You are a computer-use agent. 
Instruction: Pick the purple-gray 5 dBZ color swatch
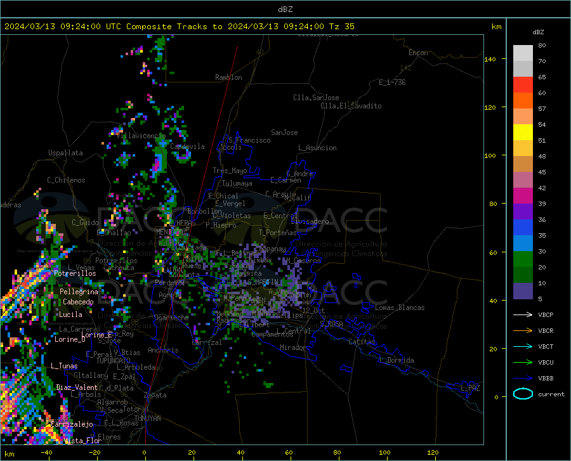[523, 291]
